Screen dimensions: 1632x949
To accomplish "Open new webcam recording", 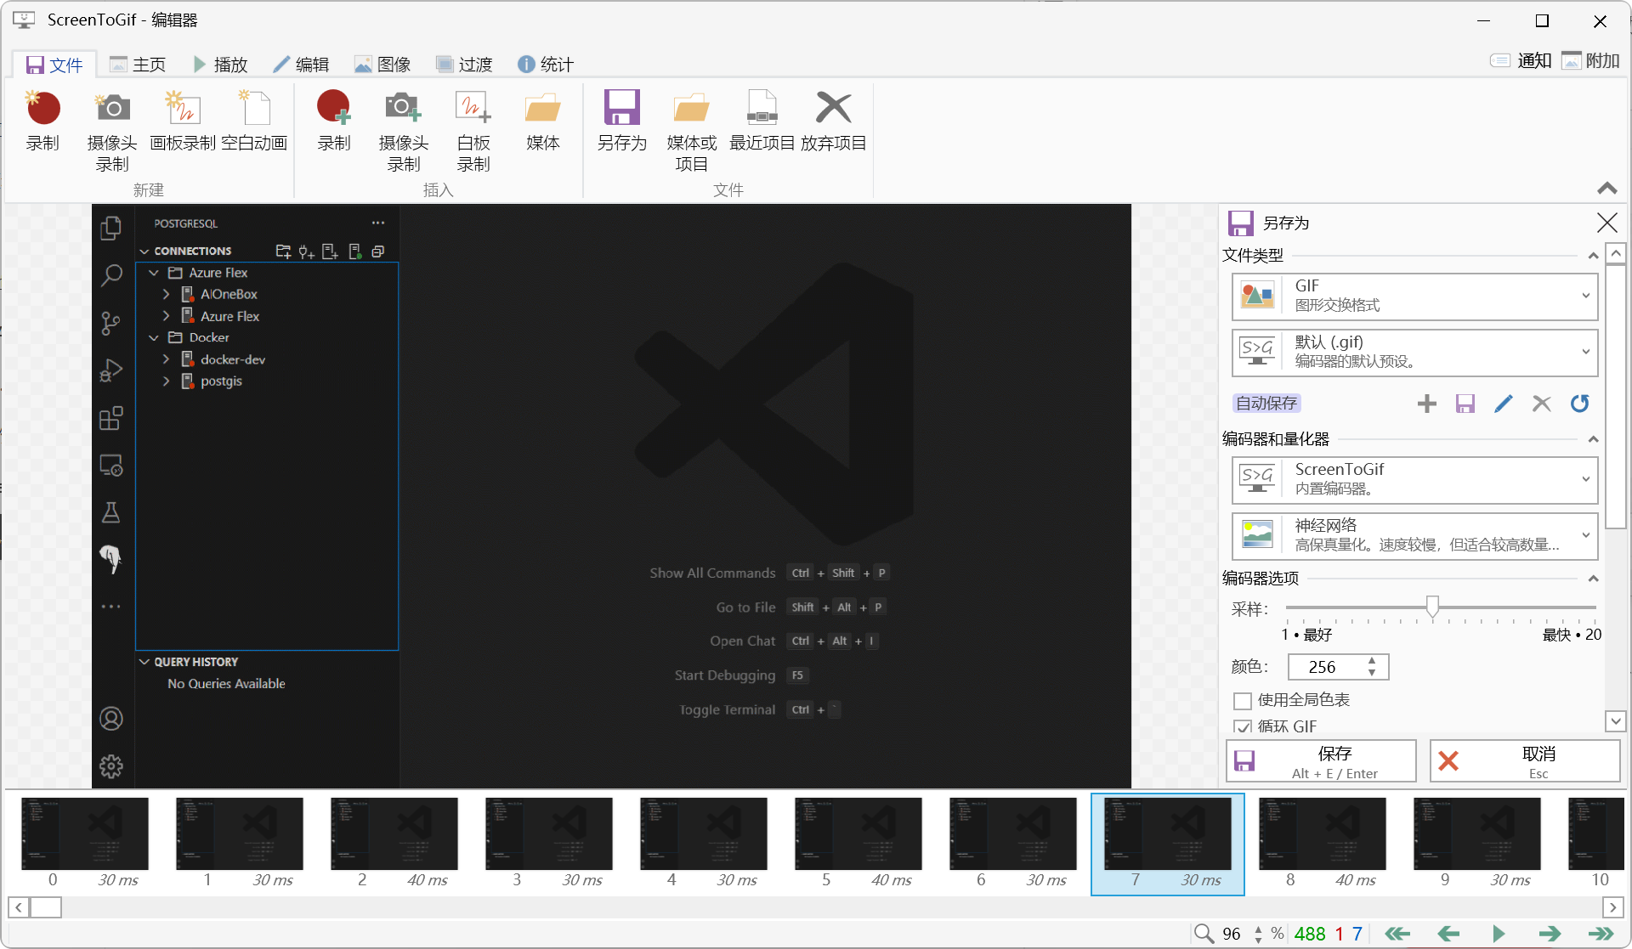I will pos(112,131).
